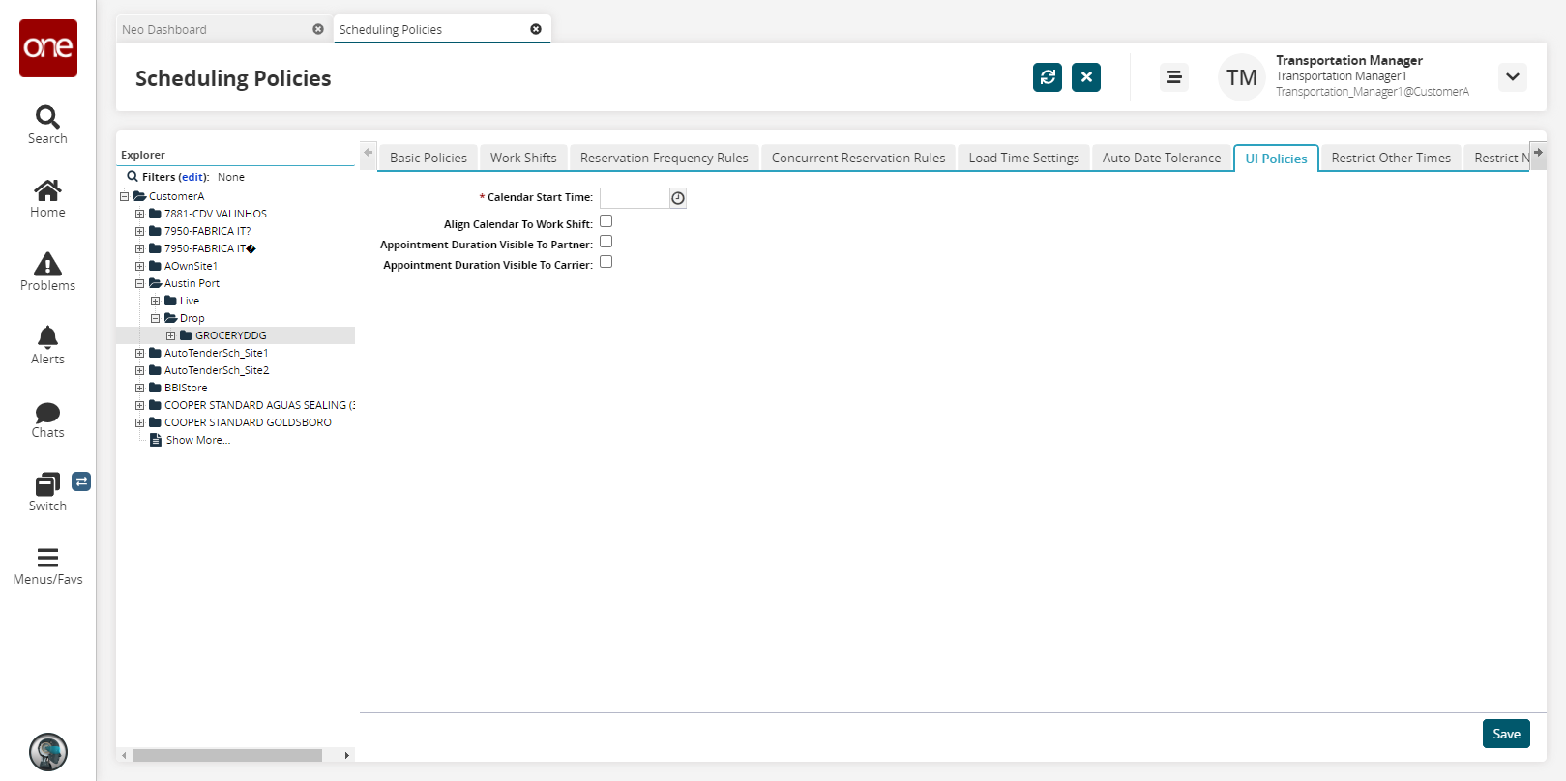The image size is (1566, 781).
Task: Select the 7950-FABRICA IT? tree item
Action: (207, 231)
